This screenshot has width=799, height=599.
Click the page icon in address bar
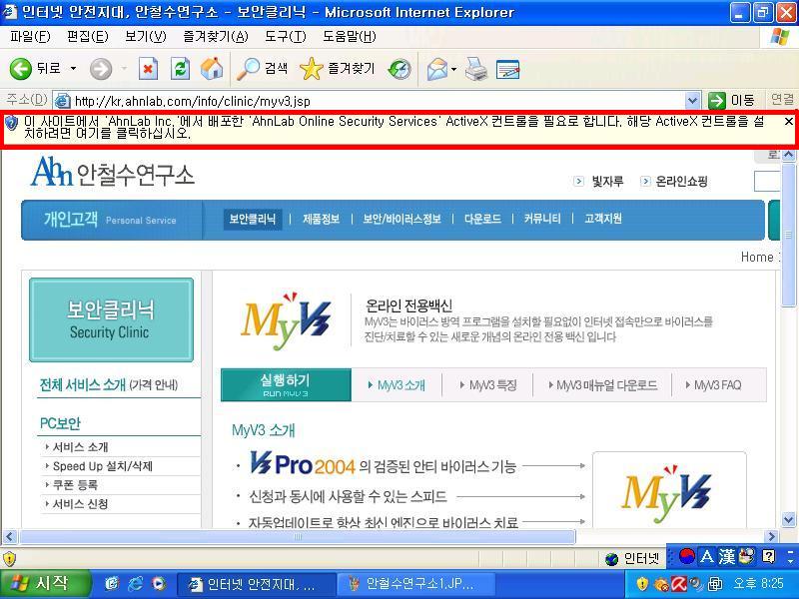[x=62, y=101]
